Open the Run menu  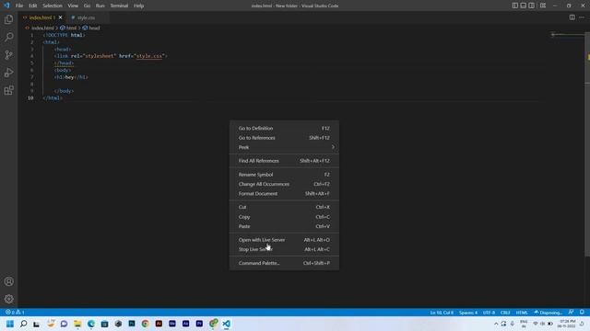click(x=100, y=6)
